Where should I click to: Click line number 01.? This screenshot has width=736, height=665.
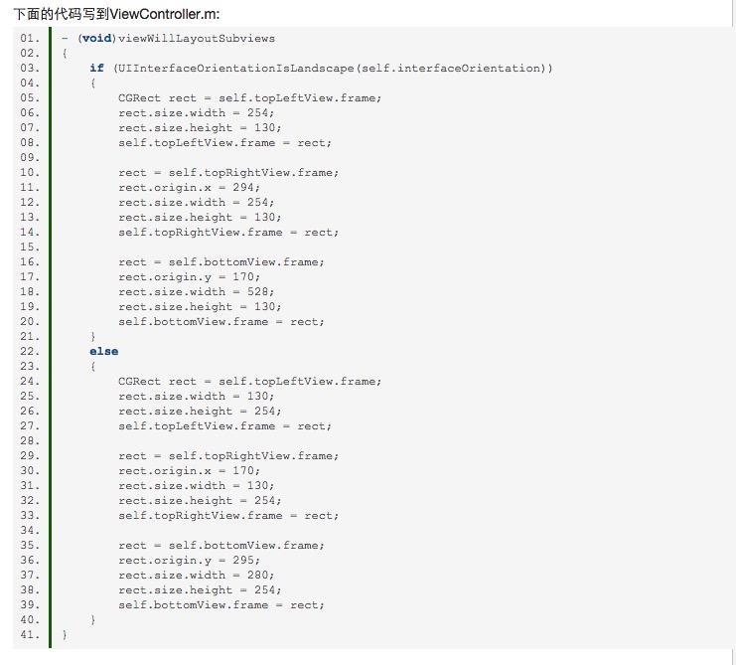pos(30,39)
